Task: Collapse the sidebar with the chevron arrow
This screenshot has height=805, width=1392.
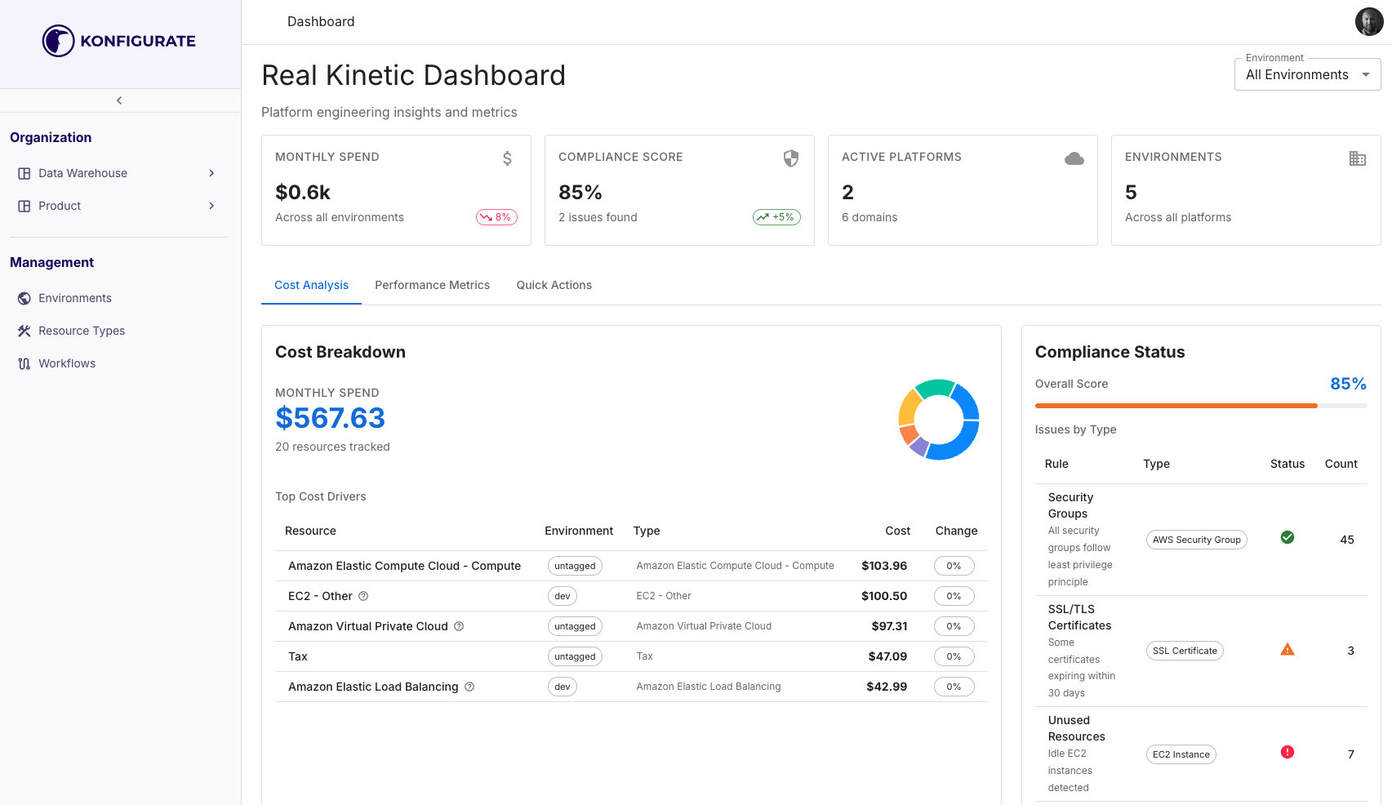Action: point(118,100)
